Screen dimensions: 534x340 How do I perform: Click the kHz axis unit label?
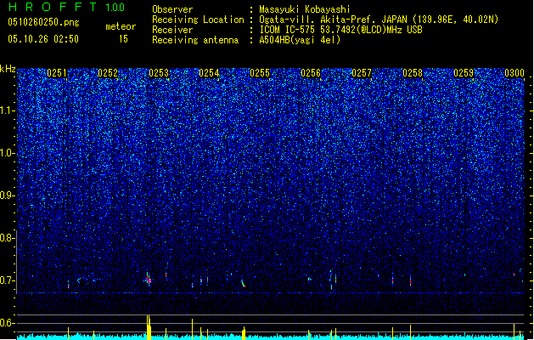8,69
